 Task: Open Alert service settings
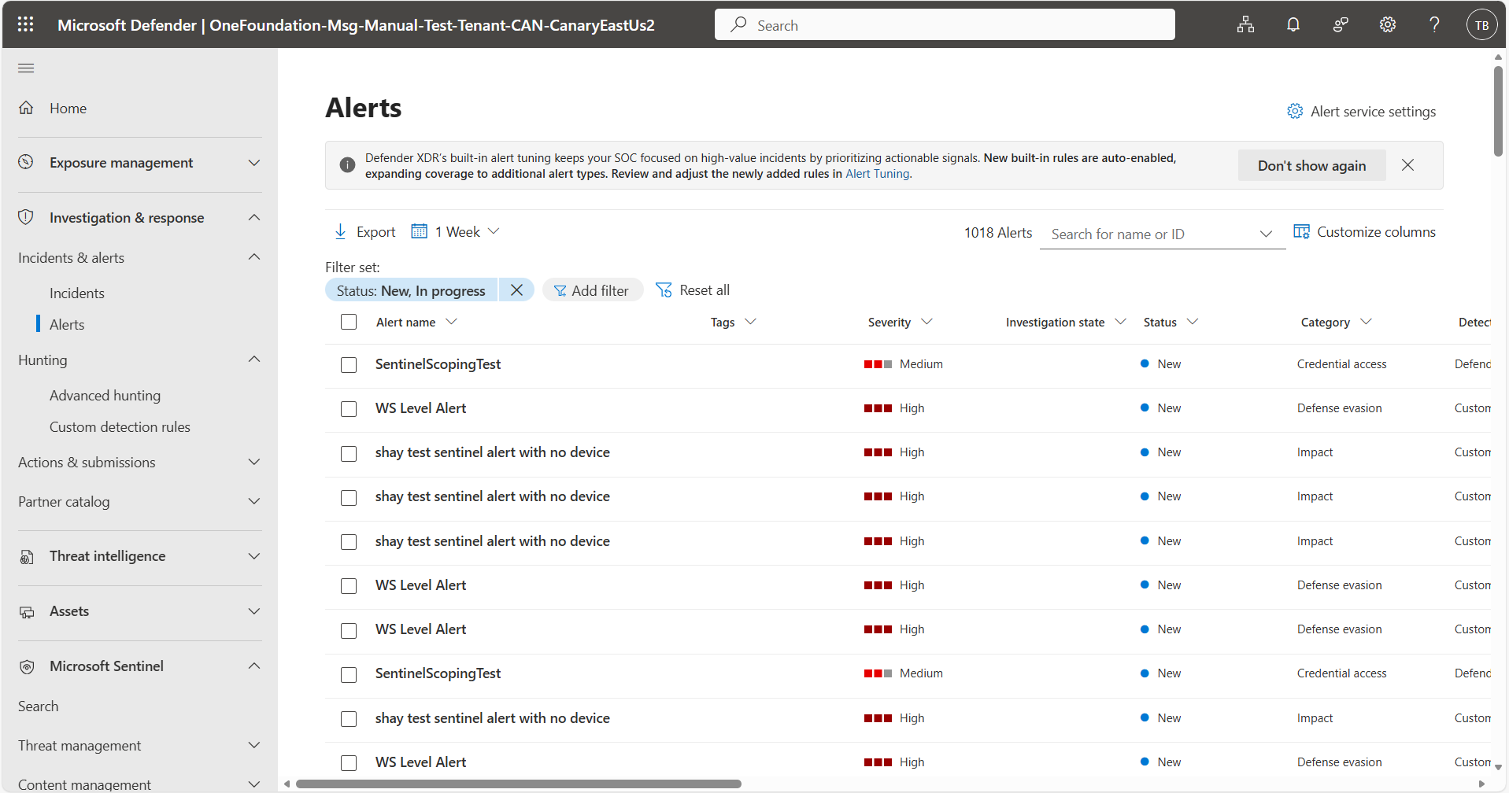point(1361,111)
